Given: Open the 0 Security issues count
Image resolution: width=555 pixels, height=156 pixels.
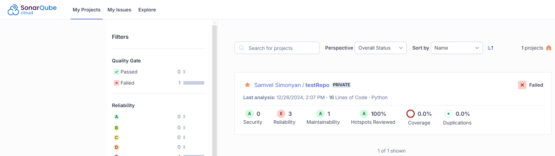Looking at the screenshot, I should coord(258,114).
